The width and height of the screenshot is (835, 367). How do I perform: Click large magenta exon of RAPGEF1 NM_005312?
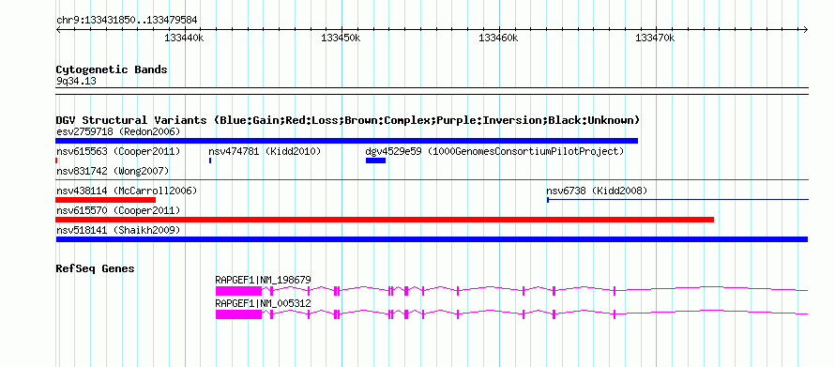[x=238, y=314]
